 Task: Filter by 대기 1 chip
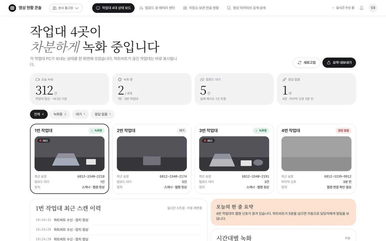coord(80,114)
